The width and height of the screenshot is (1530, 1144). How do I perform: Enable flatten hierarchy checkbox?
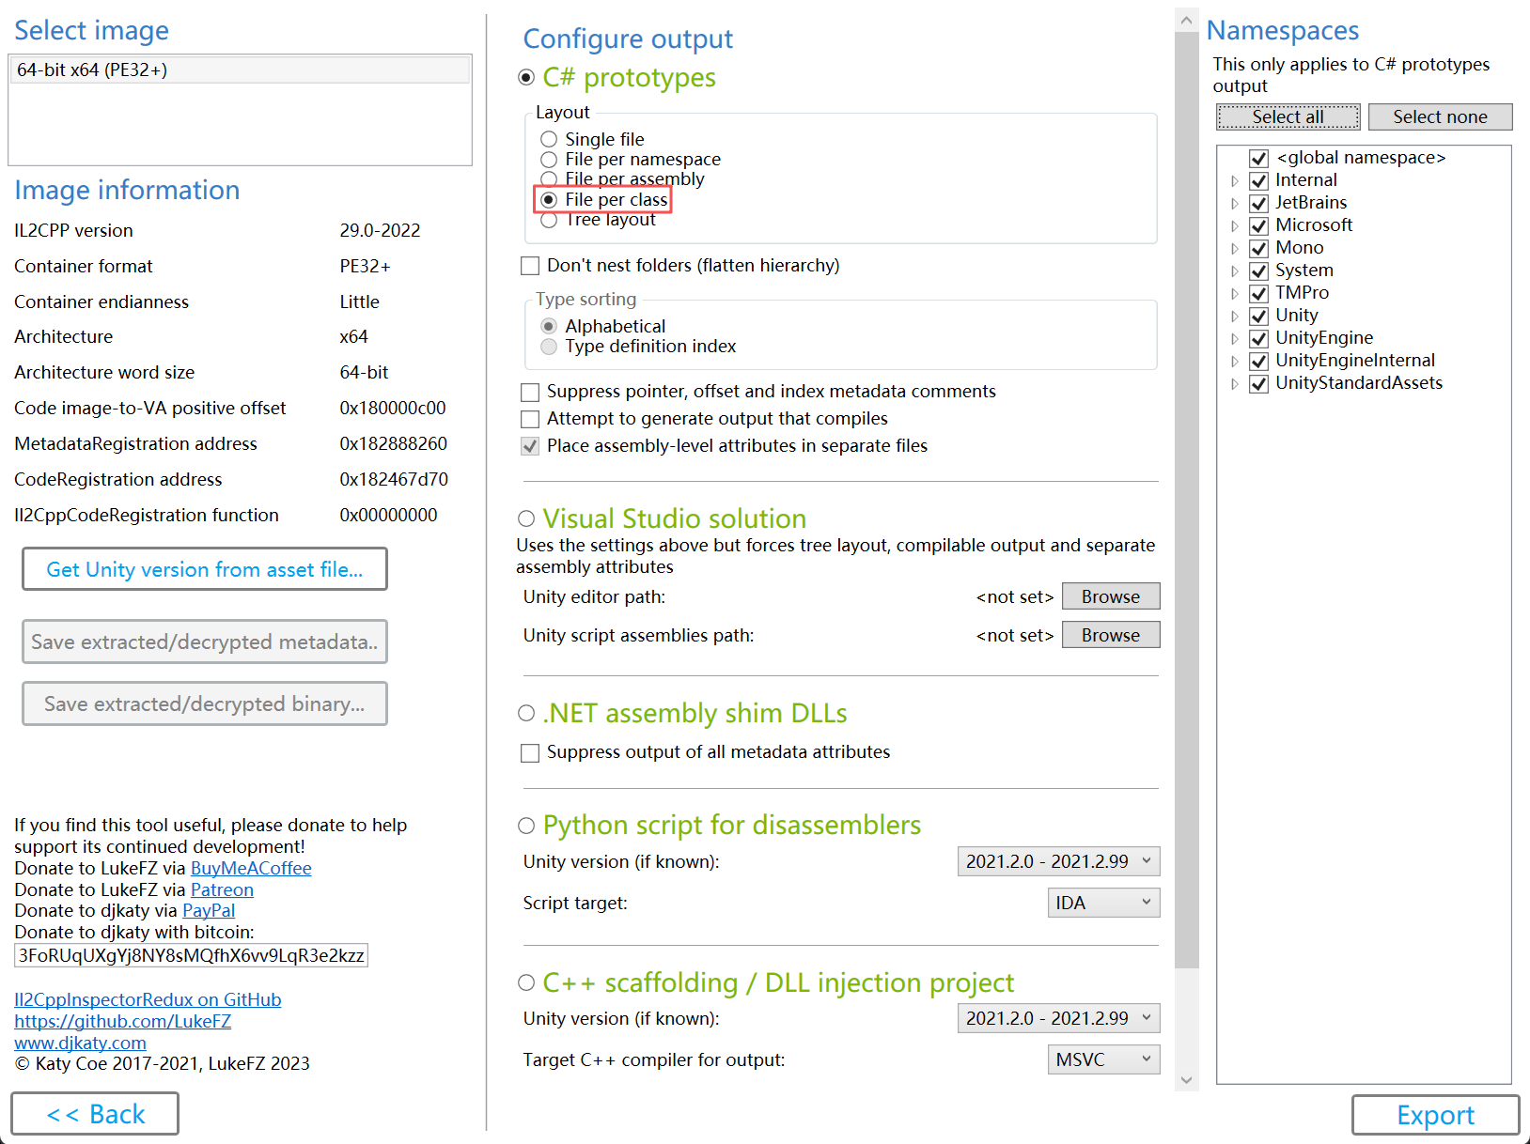(x=530, y=267)
